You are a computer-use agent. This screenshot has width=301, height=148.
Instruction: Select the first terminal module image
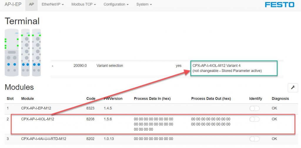[x=11, y=53]
